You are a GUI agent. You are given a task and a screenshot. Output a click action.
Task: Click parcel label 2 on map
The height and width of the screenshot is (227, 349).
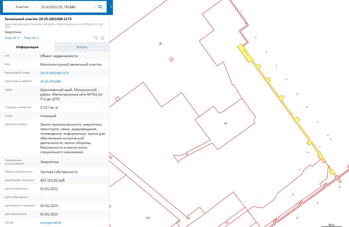[293, 194]
